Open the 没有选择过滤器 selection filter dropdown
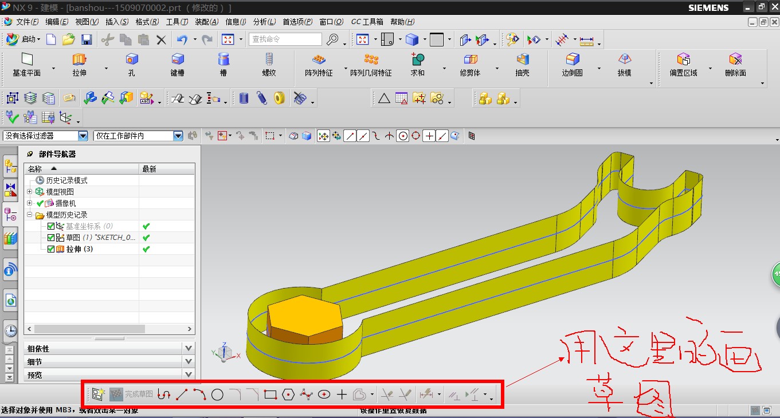The image size is (780, 418). pos(83,136)
